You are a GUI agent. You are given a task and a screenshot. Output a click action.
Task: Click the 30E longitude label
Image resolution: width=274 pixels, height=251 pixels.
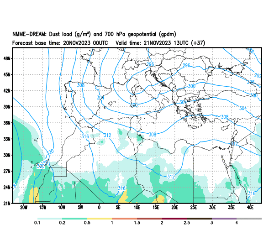(x=212, y=208)
